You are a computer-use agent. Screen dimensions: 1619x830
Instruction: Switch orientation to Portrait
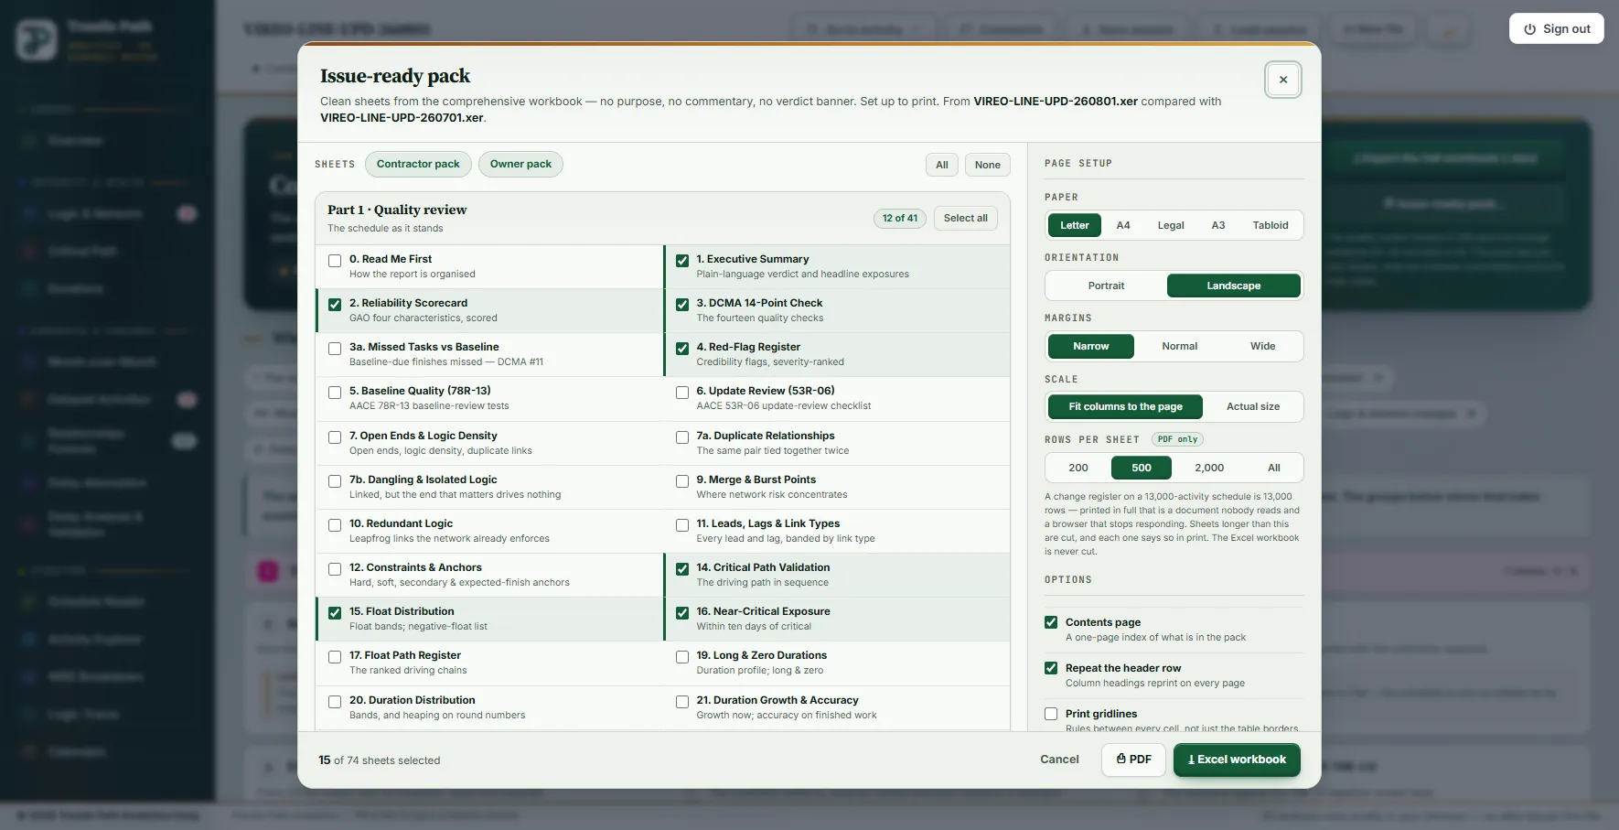[x=1106, y=286]
